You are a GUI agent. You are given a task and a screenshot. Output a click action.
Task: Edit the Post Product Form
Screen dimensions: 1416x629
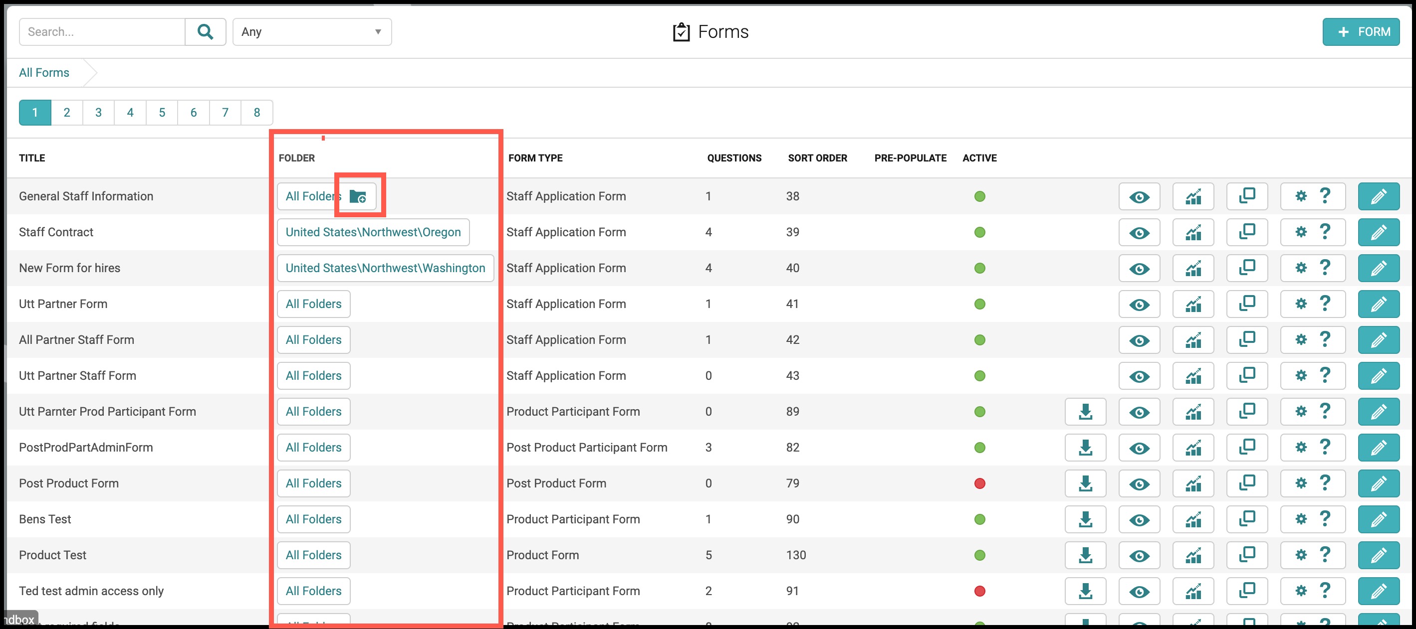(x=1379, y=483)
